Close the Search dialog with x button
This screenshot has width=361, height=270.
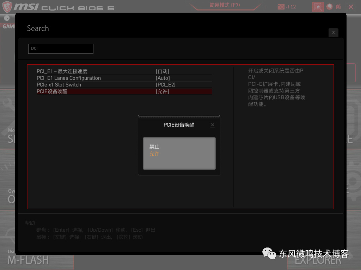334,33
